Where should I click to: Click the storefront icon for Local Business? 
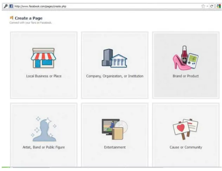coord(44,58)
